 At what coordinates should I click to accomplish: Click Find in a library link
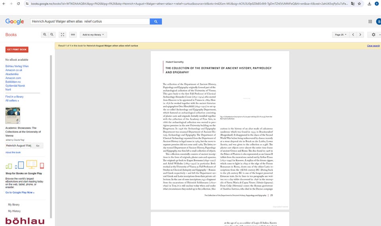click(14, 97)
